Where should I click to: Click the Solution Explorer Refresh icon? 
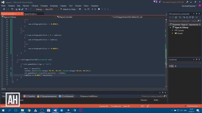pyautogui.click(x=187, y=17)
